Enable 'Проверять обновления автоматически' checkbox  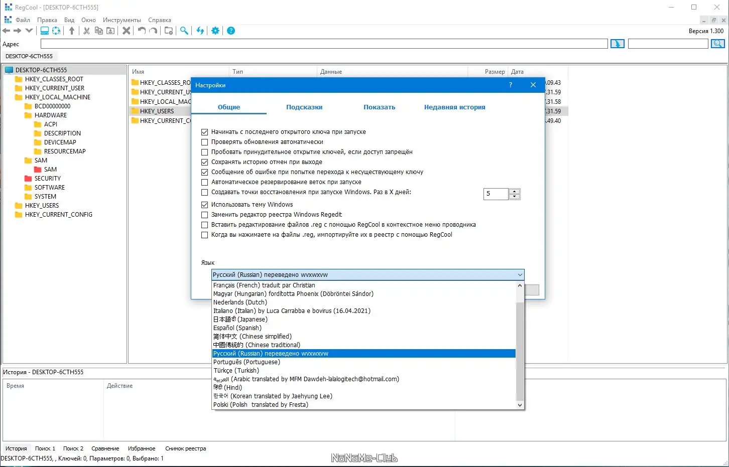pyautogui.click(x=204, y=142)
